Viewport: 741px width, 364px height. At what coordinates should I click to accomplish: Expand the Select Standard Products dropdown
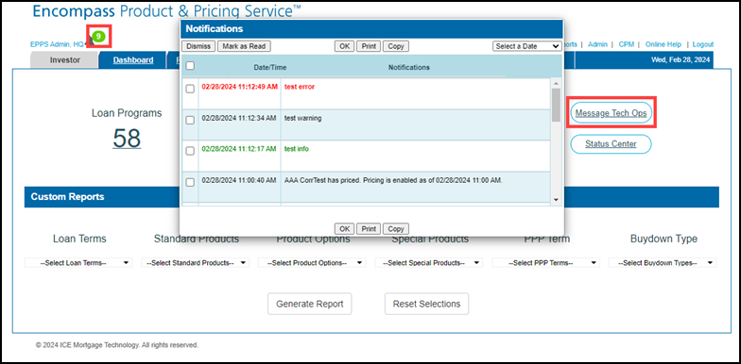(196, 262)
